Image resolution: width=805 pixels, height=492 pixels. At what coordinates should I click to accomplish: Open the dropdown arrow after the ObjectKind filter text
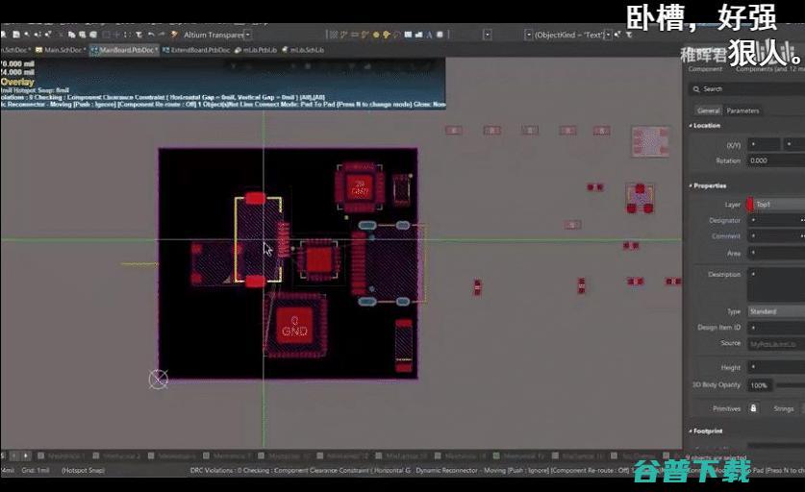tap(608, 35)
